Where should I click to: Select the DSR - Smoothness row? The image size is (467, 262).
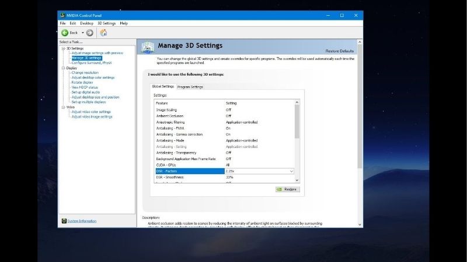coord(225,178)
